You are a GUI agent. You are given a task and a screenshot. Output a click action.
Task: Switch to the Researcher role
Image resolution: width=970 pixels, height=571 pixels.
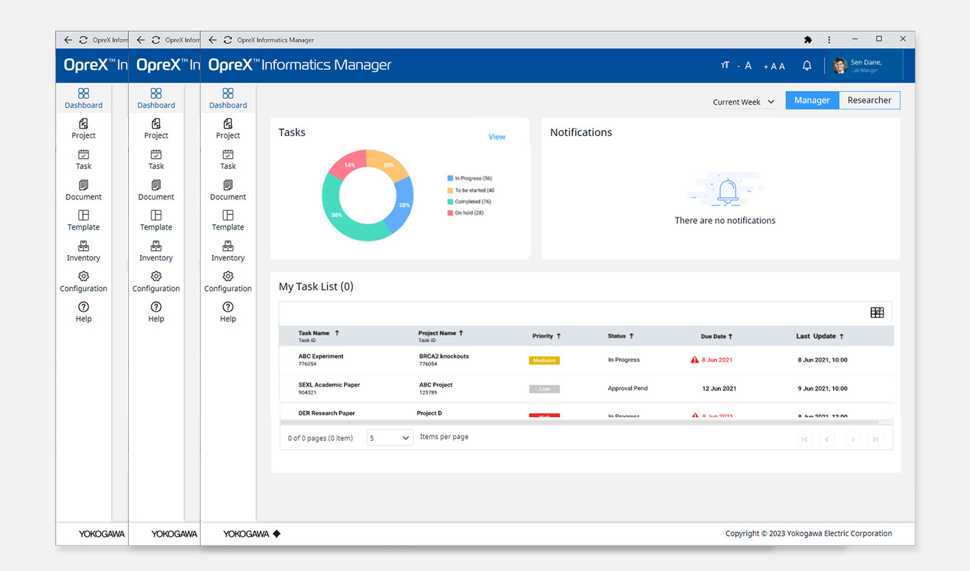point(869,100)
